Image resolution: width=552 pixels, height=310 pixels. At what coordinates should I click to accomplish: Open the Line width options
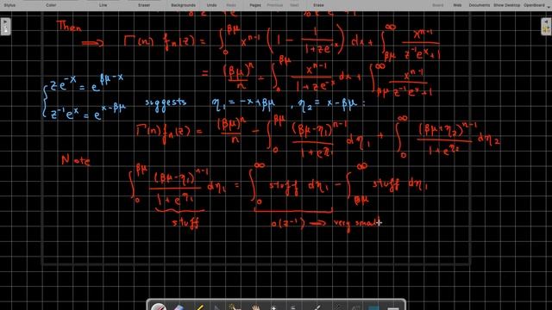[x=103, y=5]
